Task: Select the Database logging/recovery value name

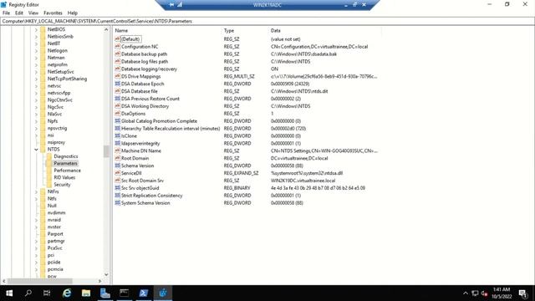Action: coord(149,69)
